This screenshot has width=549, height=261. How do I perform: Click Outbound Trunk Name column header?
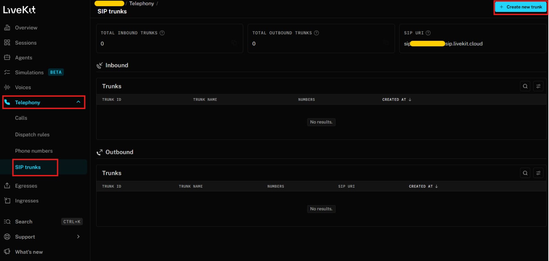pyautogui.click(x=191, y=186)
